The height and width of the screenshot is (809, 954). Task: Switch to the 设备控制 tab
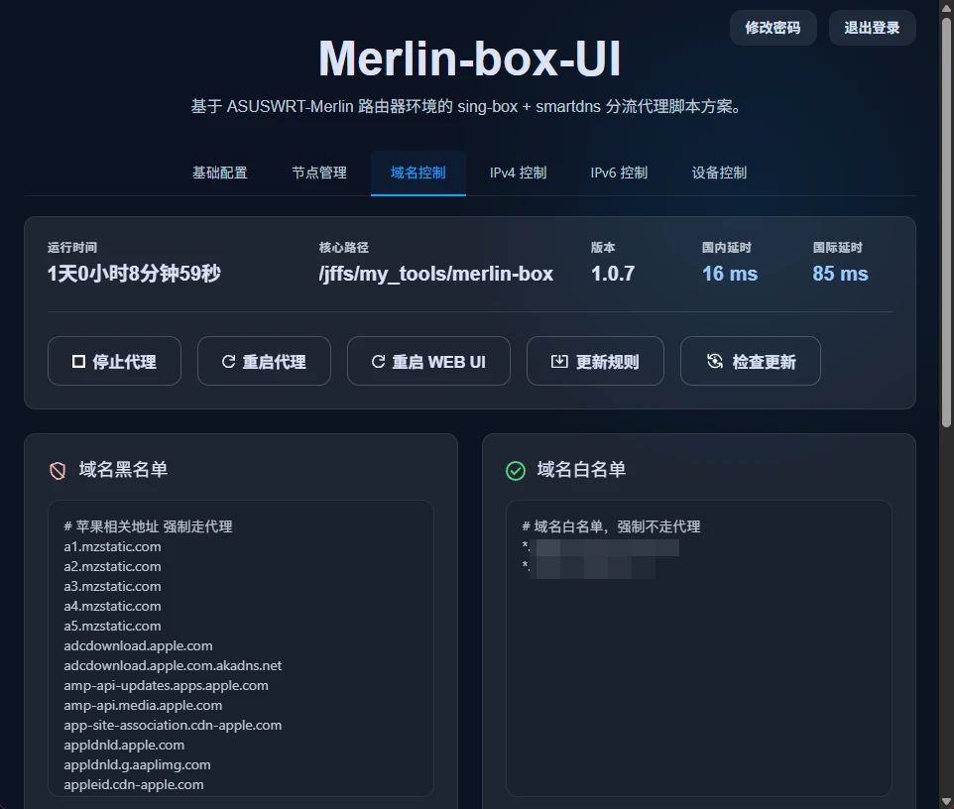(x=719, y=173)
